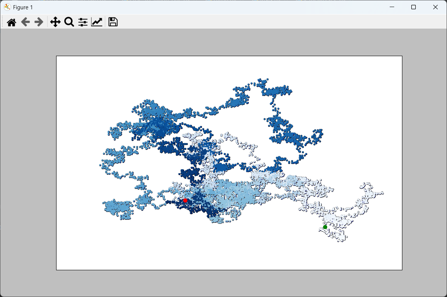This screenshot has width=447, height=297.
Task: Go back to the previous view
Action: coord(25,22)
